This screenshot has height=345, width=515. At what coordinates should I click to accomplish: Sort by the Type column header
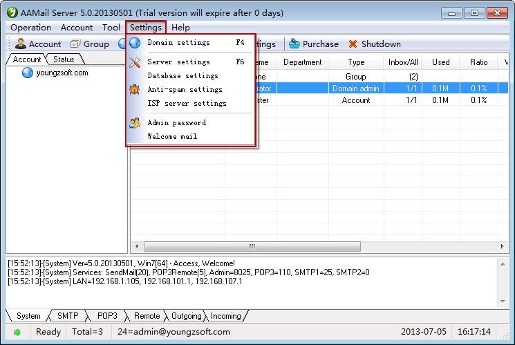pos(356,62)
